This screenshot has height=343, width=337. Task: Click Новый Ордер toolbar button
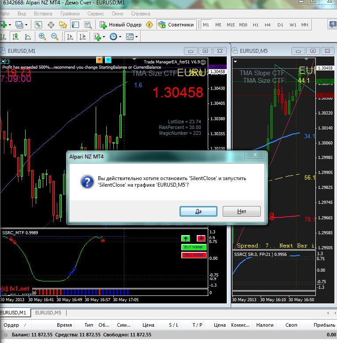120,25
